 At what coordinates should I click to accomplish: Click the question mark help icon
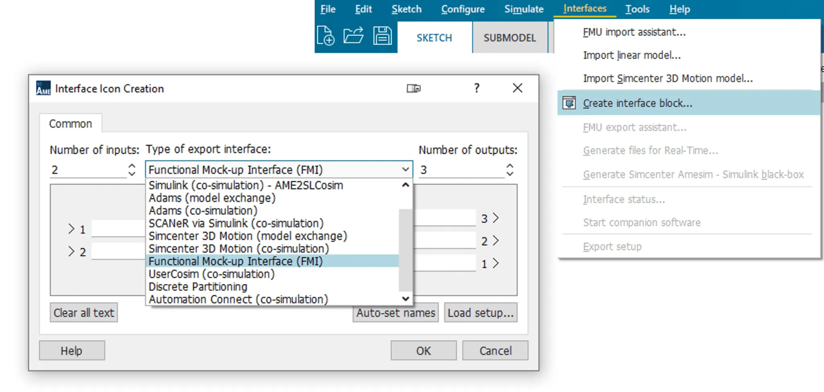(477, 88)
